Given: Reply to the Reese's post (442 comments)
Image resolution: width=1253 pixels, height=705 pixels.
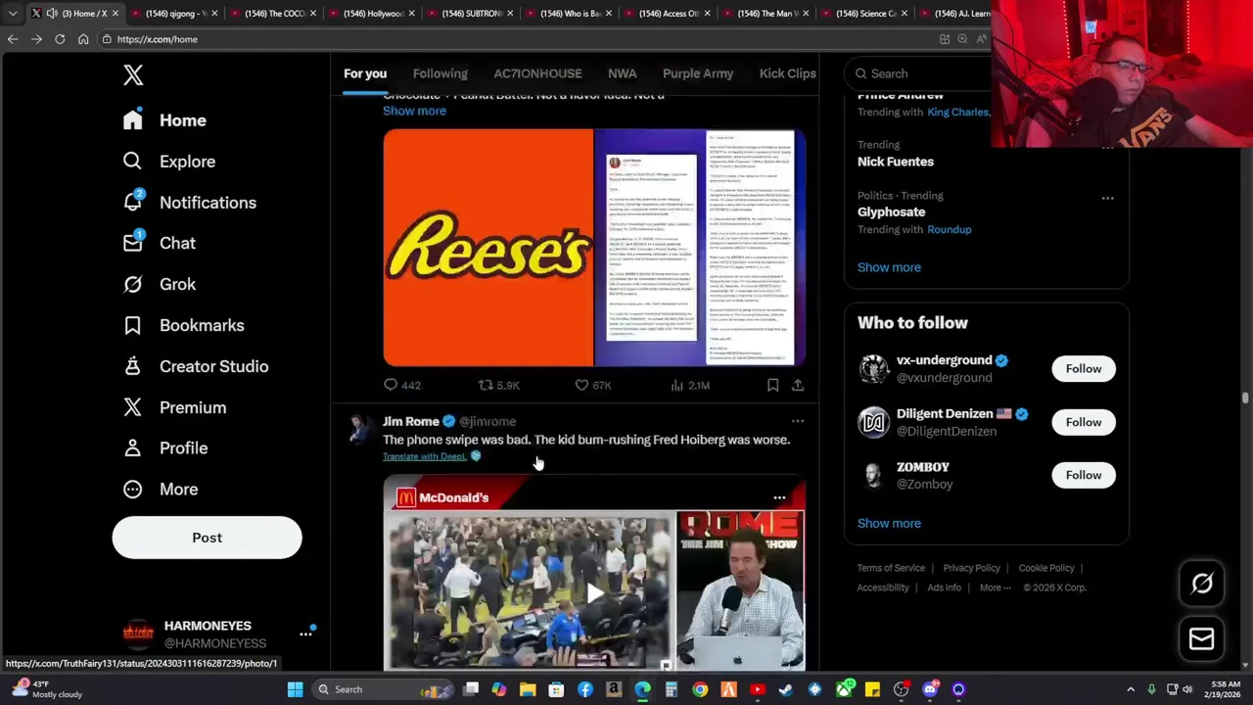Looking at the screenshot, I should pos(402,386).
